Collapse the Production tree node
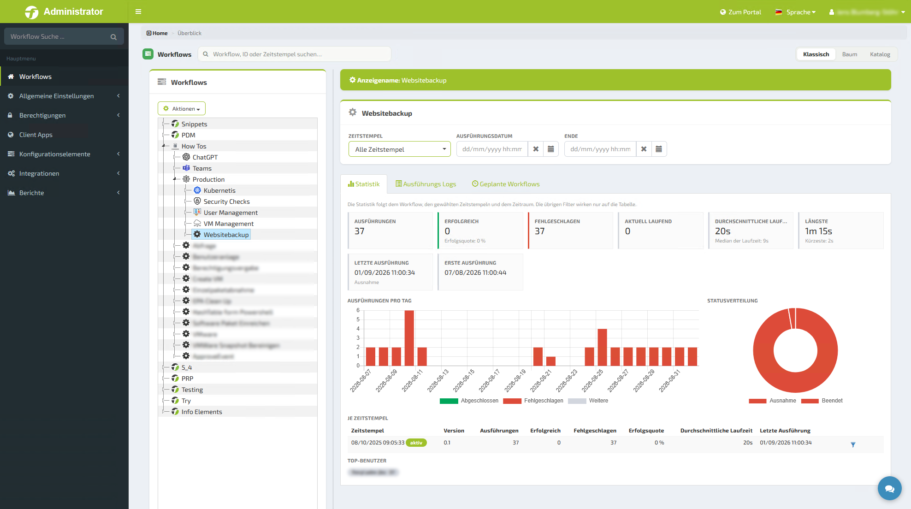The width and height of the screenshot is (911, 509). coord(175,179)
